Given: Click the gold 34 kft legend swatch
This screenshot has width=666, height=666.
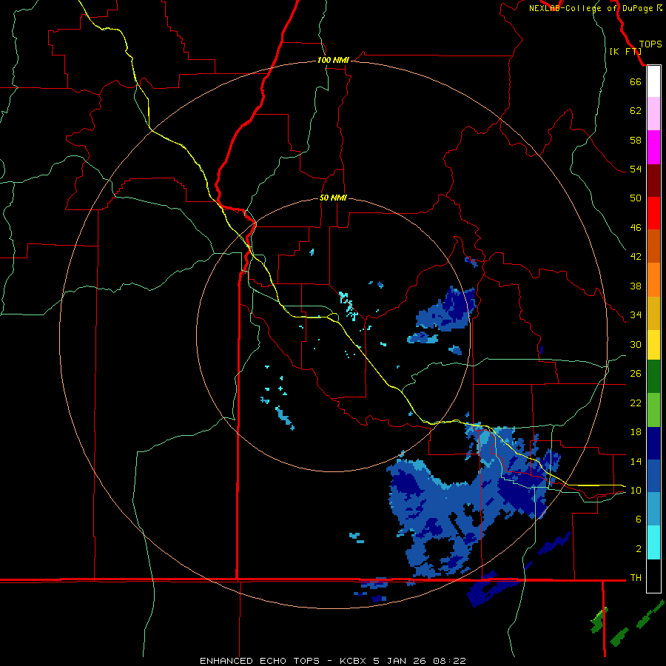Looking at the screenshot, I should [x=653, y=314].
